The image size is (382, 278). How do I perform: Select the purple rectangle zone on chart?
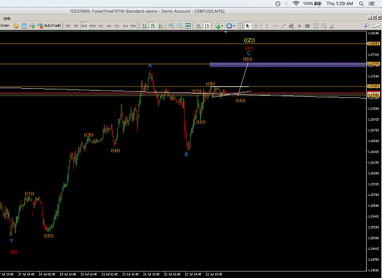288,64
